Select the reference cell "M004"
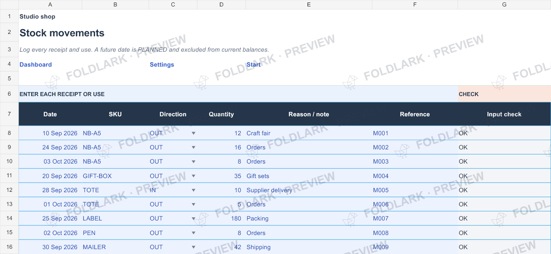Image resolution: width=551 pixels, height=254 pixels. click(x=415, y=176)
